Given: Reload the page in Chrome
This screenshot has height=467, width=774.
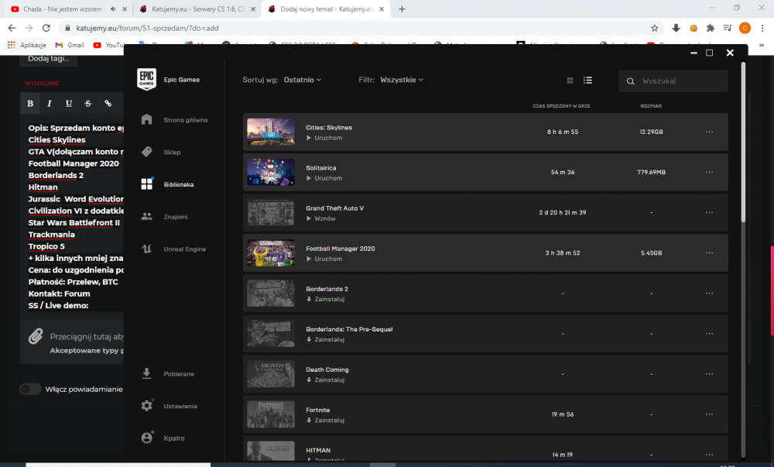Looking at the screenshot, I should pos(46,28).
